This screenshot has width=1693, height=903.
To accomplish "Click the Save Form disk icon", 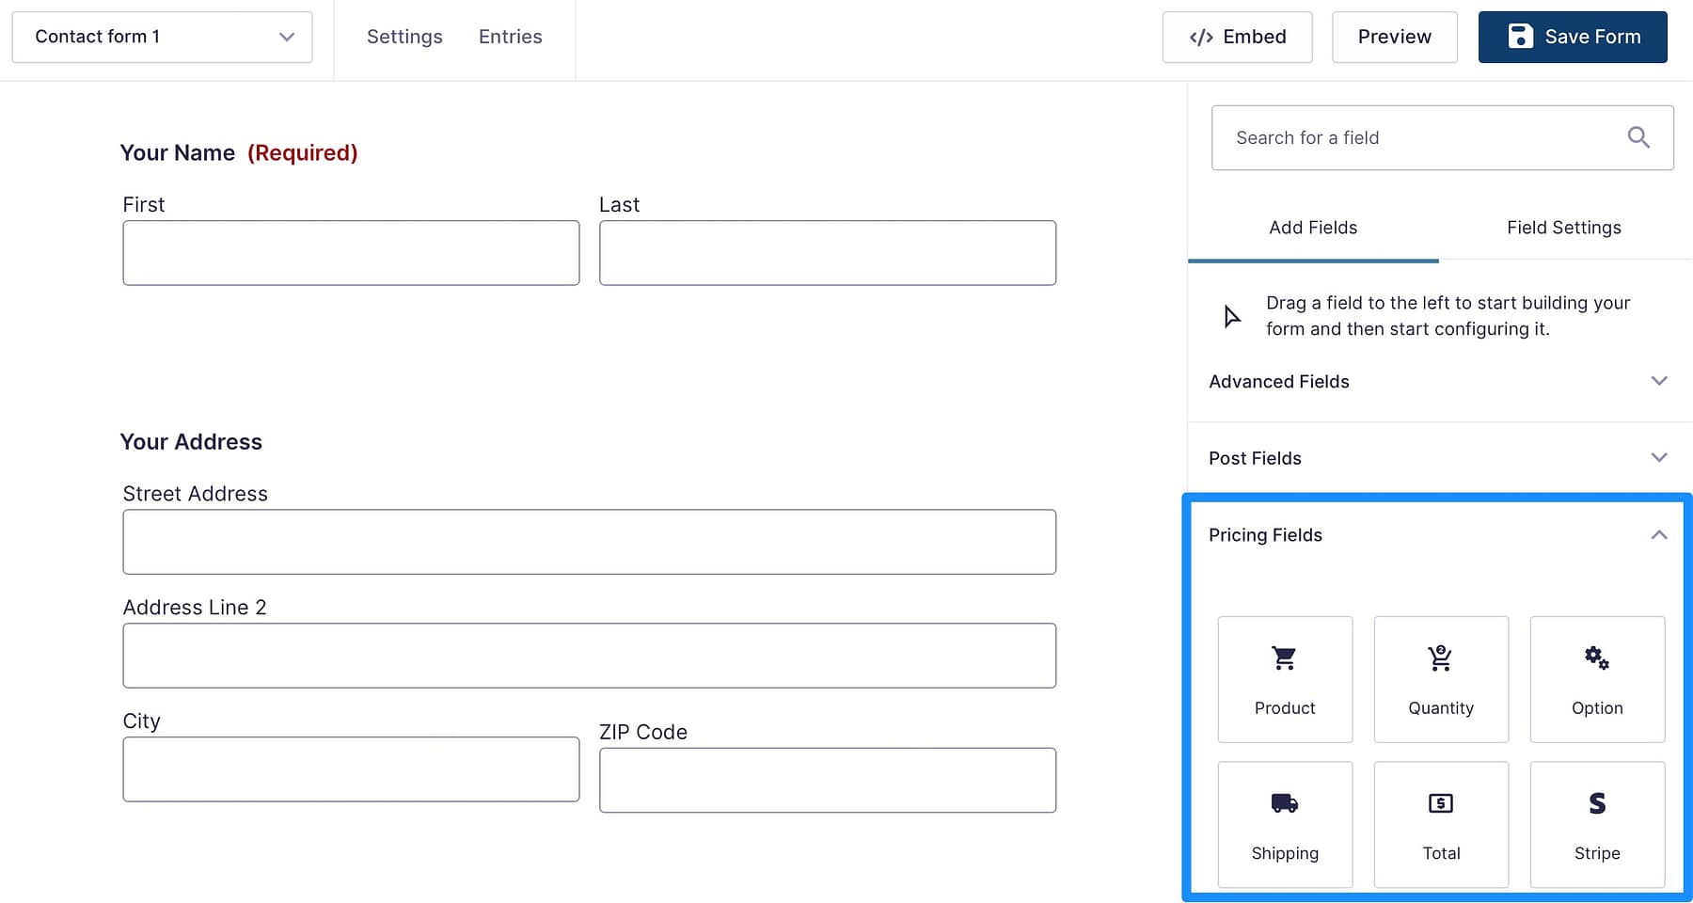I will click(1519, 37).
